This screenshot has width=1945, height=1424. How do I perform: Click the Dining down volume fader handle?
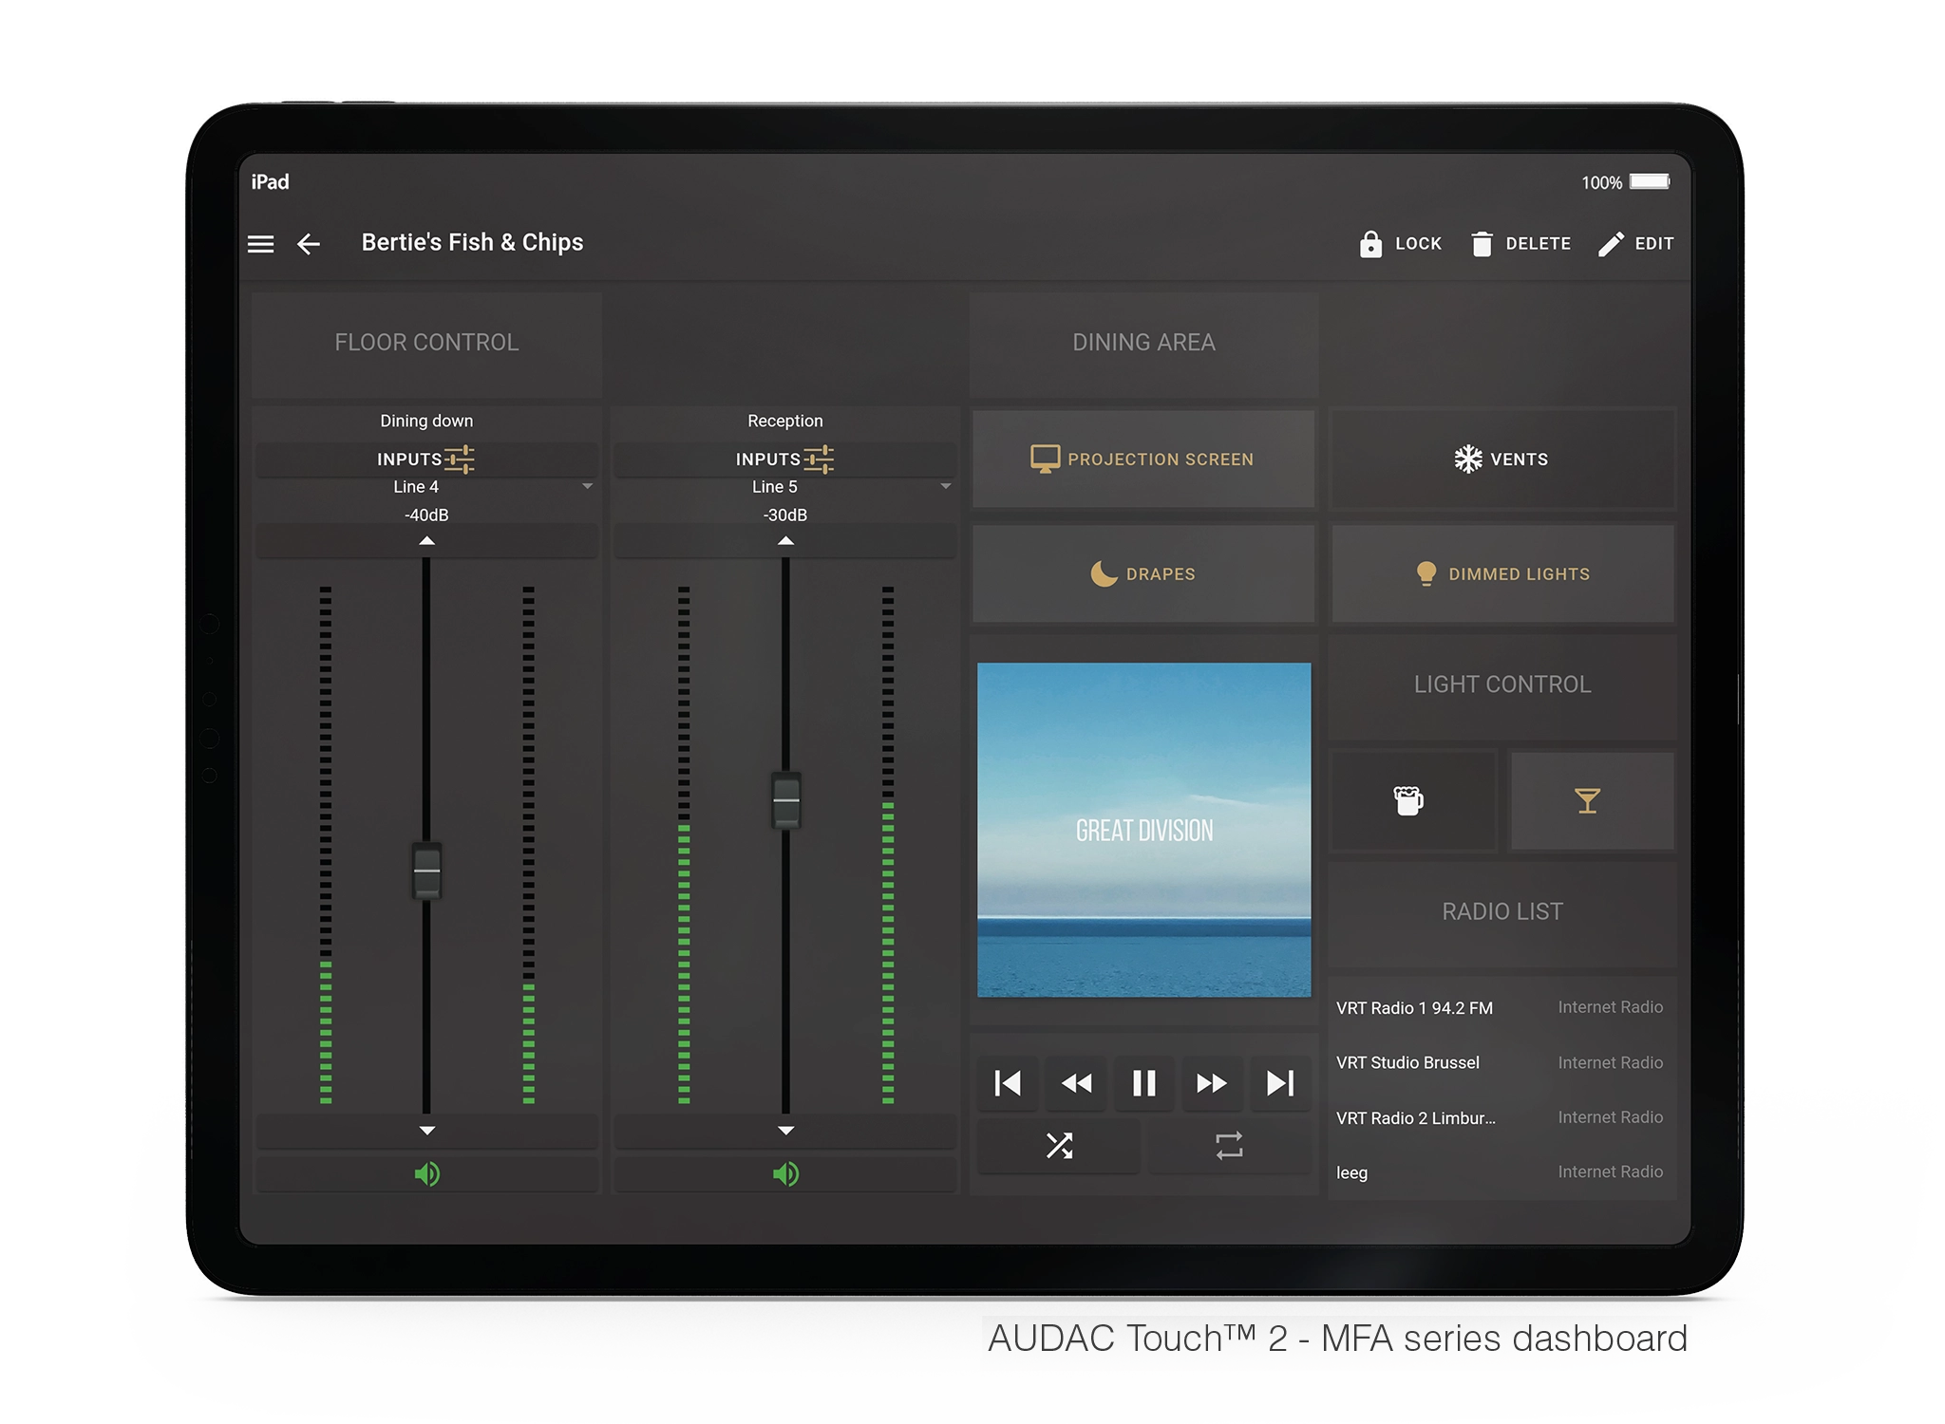coord(426,870)
